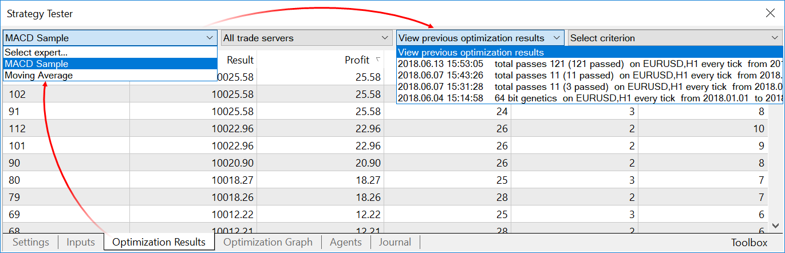785x253 pixels.
Task: Click the scrollbar down arrow
Action: click(776, 226)
